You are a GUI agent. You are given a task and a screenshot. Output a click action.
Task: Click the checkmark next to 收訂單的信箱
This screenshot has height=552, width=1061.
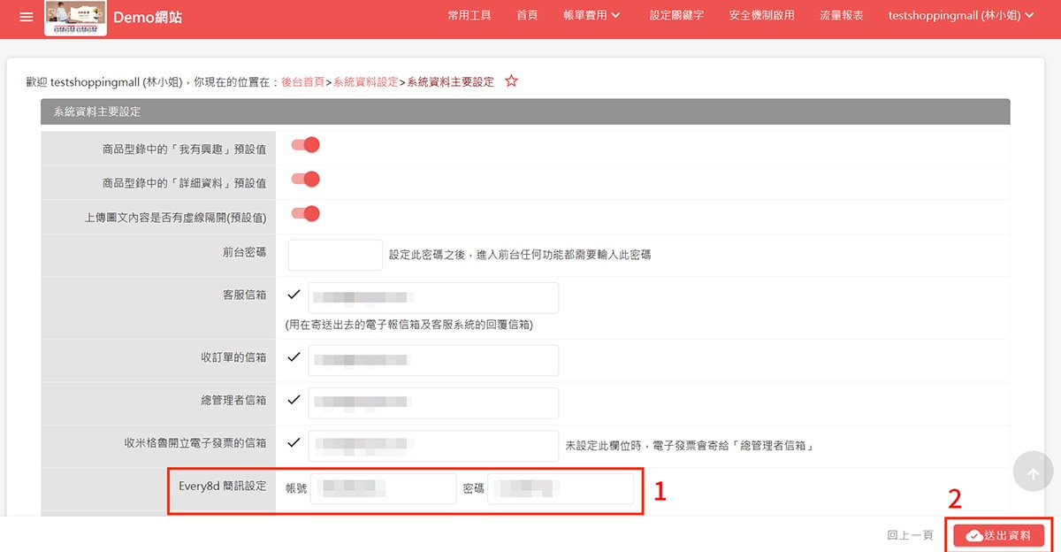pyautogui.click(x=294, y=357)
